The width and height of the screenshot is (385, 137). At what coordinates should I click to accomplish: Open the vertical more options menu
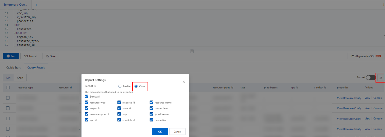pyautogui.click(x=384, y=5)
